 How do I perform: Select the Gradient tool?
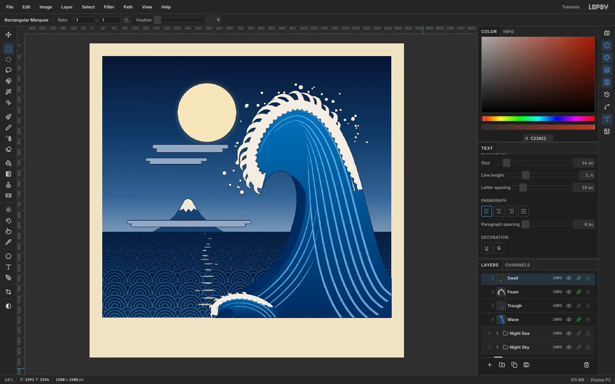8,174
